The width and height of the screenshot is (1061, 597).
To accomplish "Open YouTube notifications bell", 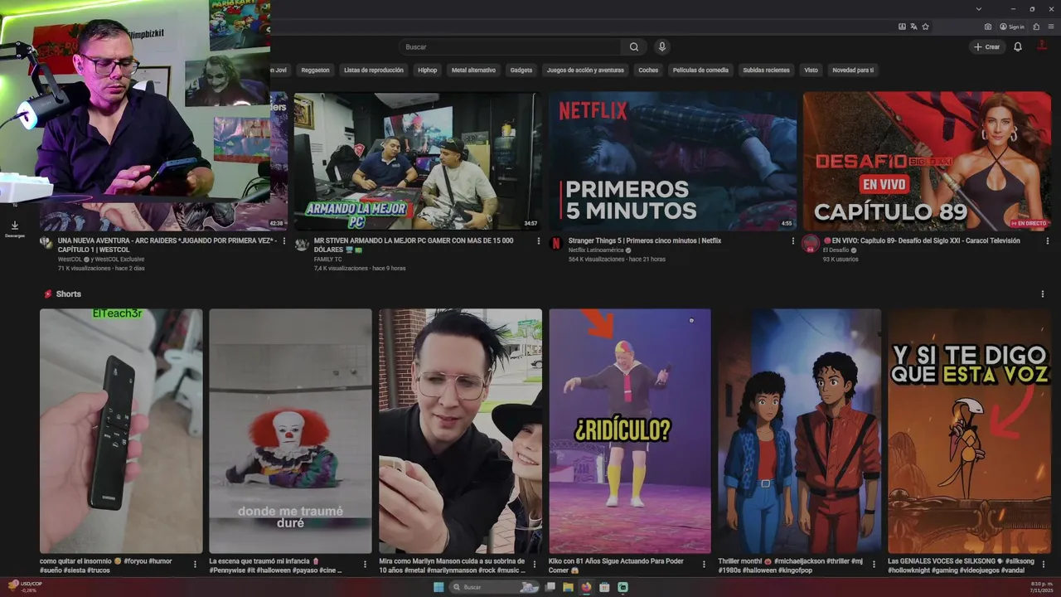I will pyautogui.click(x=1018, y=47).
